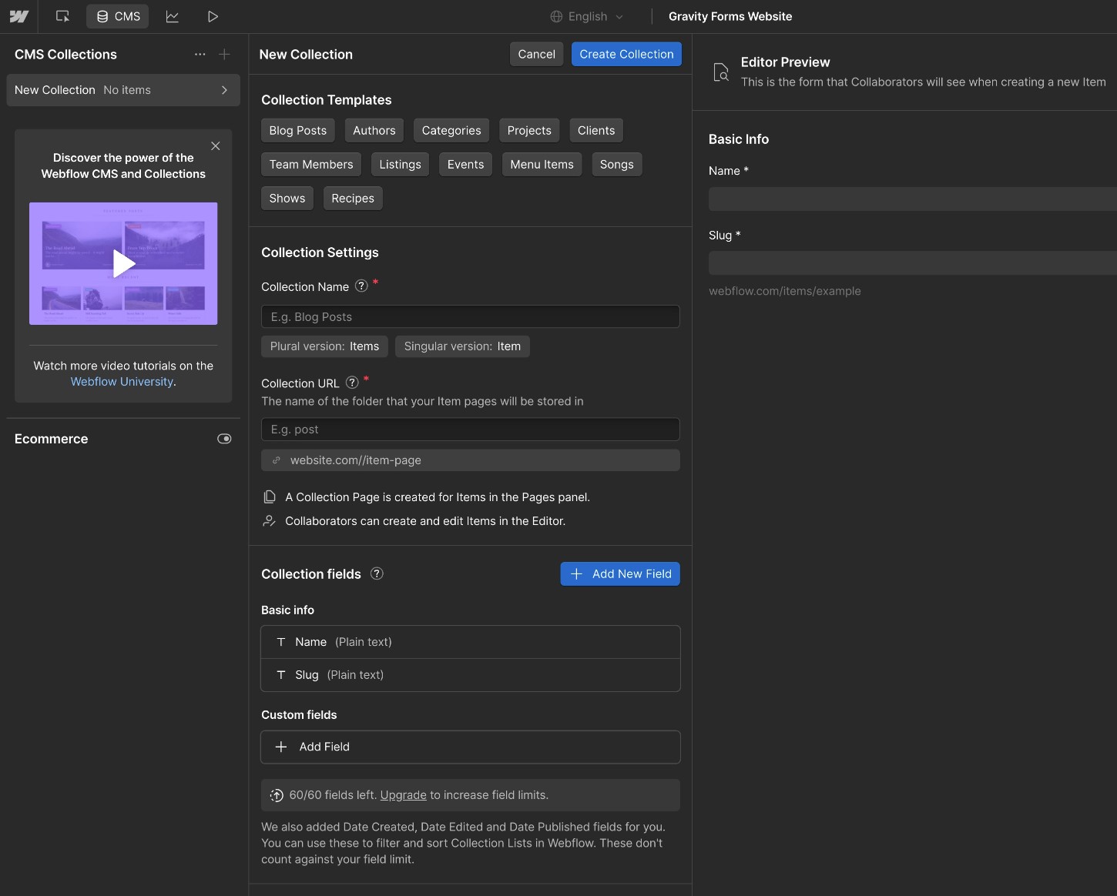This screenshot has height=896, width=1117.
Task: Play the CMS tutorial video
Action: (x=123, y=263)
